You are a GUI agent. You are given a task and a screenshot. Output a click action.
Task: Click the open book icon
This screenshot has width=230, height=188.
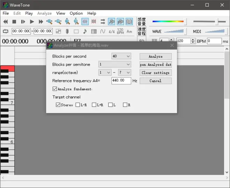129,22
